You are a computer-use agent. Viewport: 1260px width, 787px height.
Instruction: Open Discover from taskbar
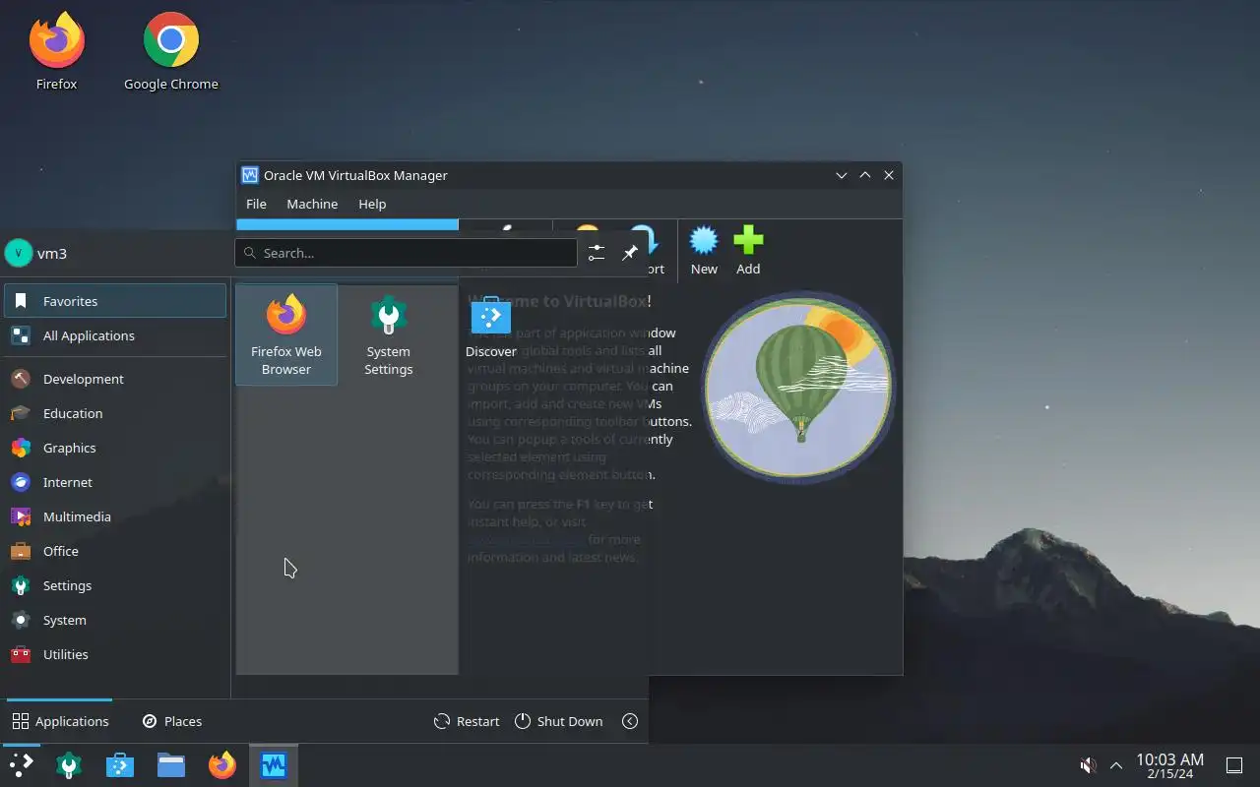[x=120, y=765]
